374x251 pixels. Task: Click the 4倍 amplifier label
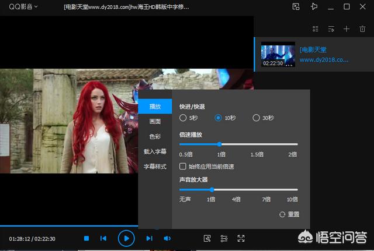click(x=236, y=199)
